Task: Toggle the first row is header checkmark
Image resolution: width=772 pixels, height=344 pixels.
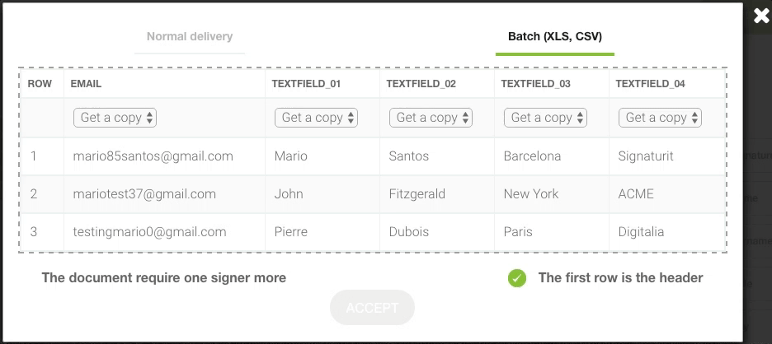Action: [x=517, y=278]
